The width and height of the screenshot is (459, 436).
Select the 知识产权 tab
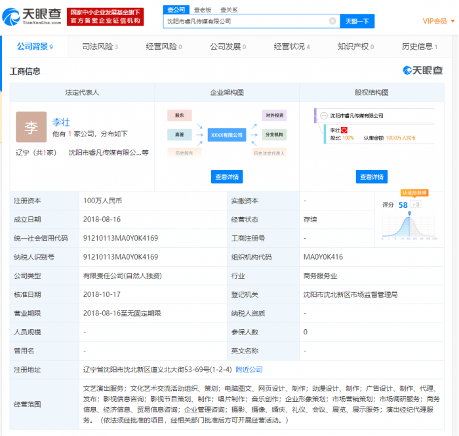355,47
